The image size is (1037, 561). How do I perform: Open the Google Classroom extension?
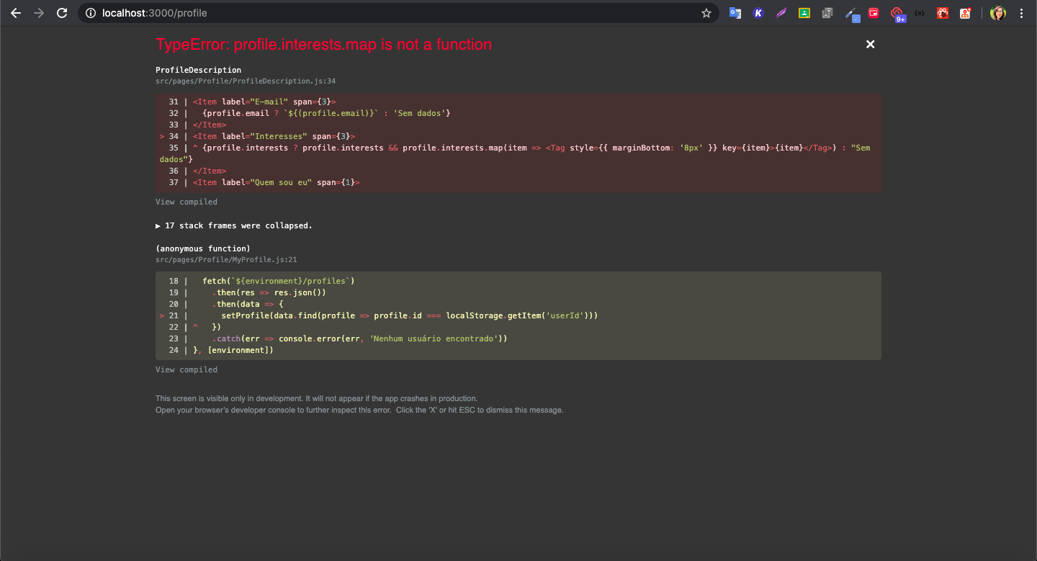(804, 12)
